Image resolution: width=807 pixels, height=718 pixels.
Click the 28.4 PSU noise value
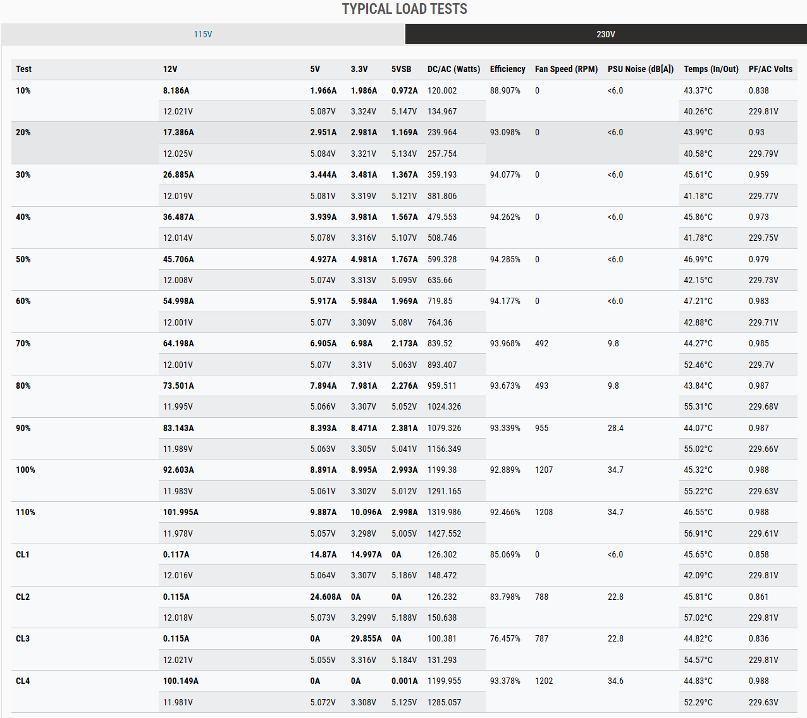(x=615, y=428)
